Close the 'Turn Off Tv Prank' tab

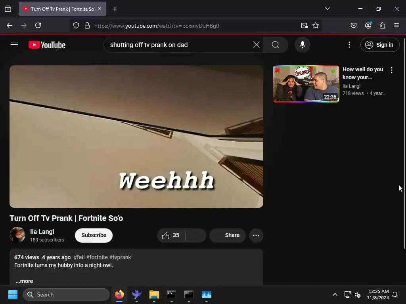(100, 9)
